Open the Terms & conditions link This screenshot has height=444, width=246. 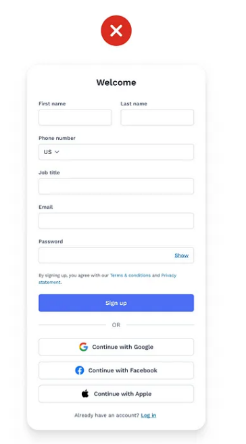[130, 275]
